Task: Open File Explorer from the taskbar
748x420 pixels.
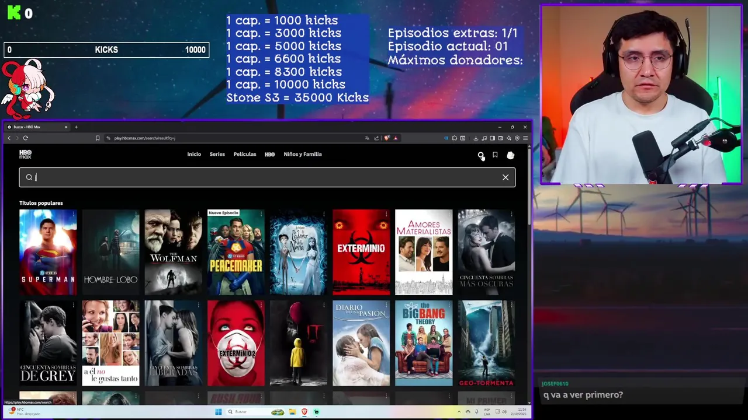Action: click(292, 412)
